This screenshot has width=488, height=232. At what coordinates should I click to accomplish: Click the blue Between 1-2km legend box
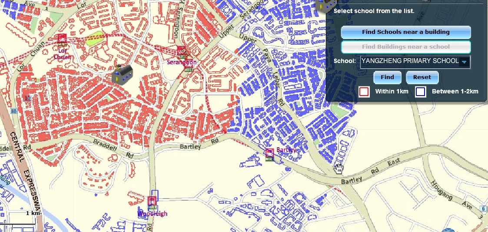click(420, 92)
